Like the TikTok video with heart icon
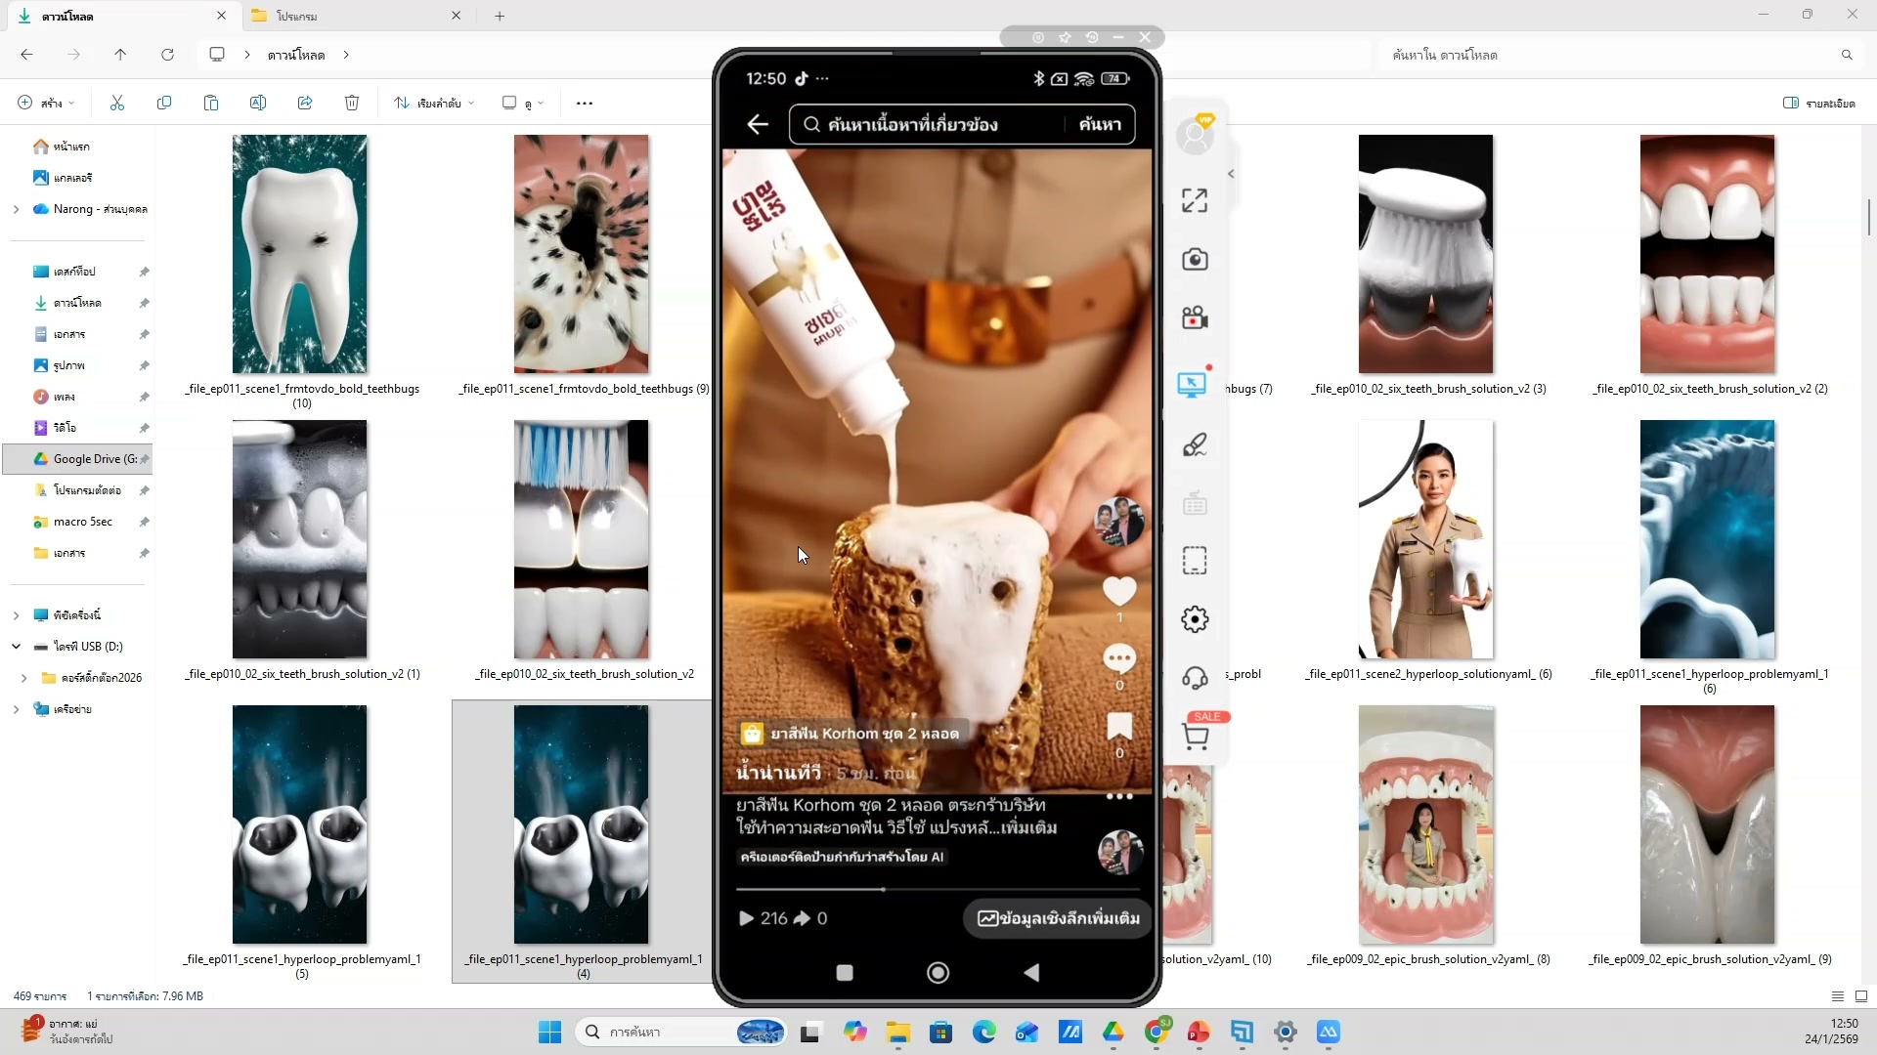The height and width of the screenshot is (1055, 1877). click(x=1119, y=590)
